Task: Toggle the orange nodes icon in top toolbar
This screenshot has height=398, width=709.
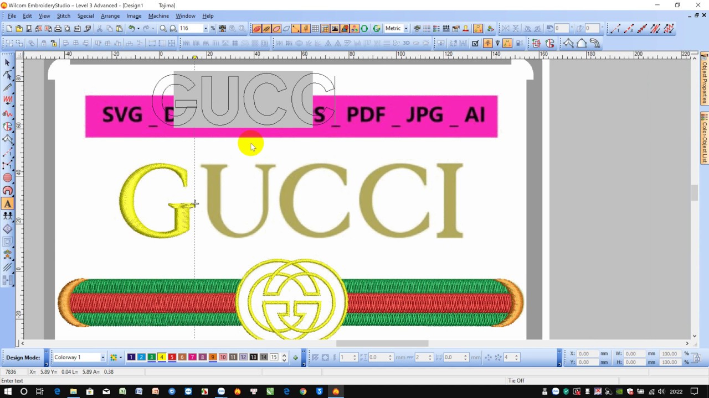Action: [478, 29]
